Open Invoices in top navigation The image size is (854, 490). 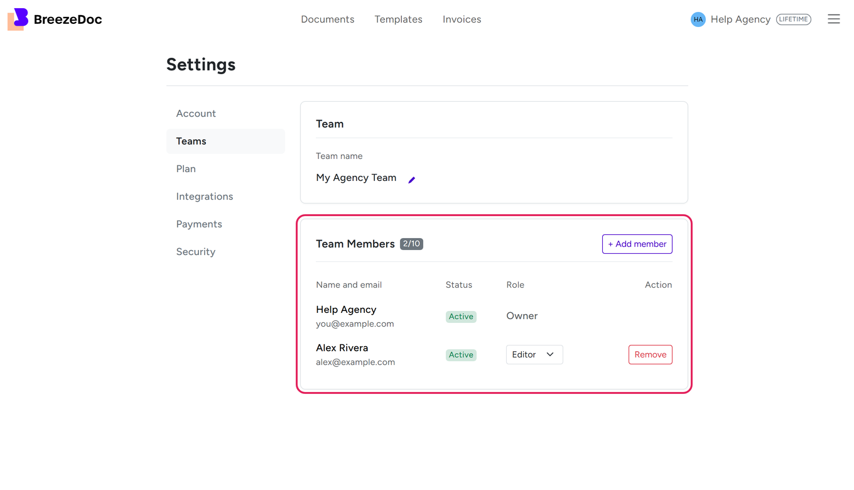462,19
